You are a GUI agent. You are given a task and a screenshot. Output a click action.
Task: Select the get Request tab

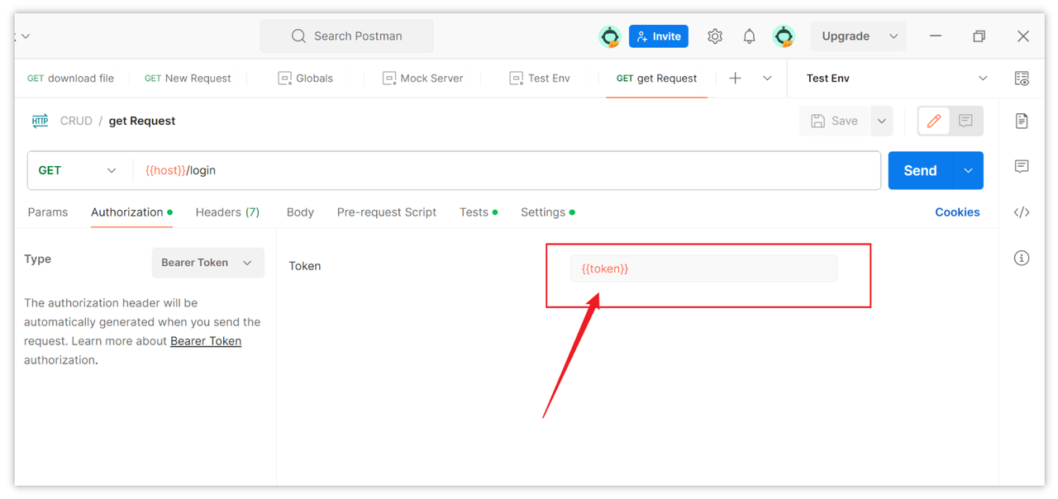pos(656,78)
